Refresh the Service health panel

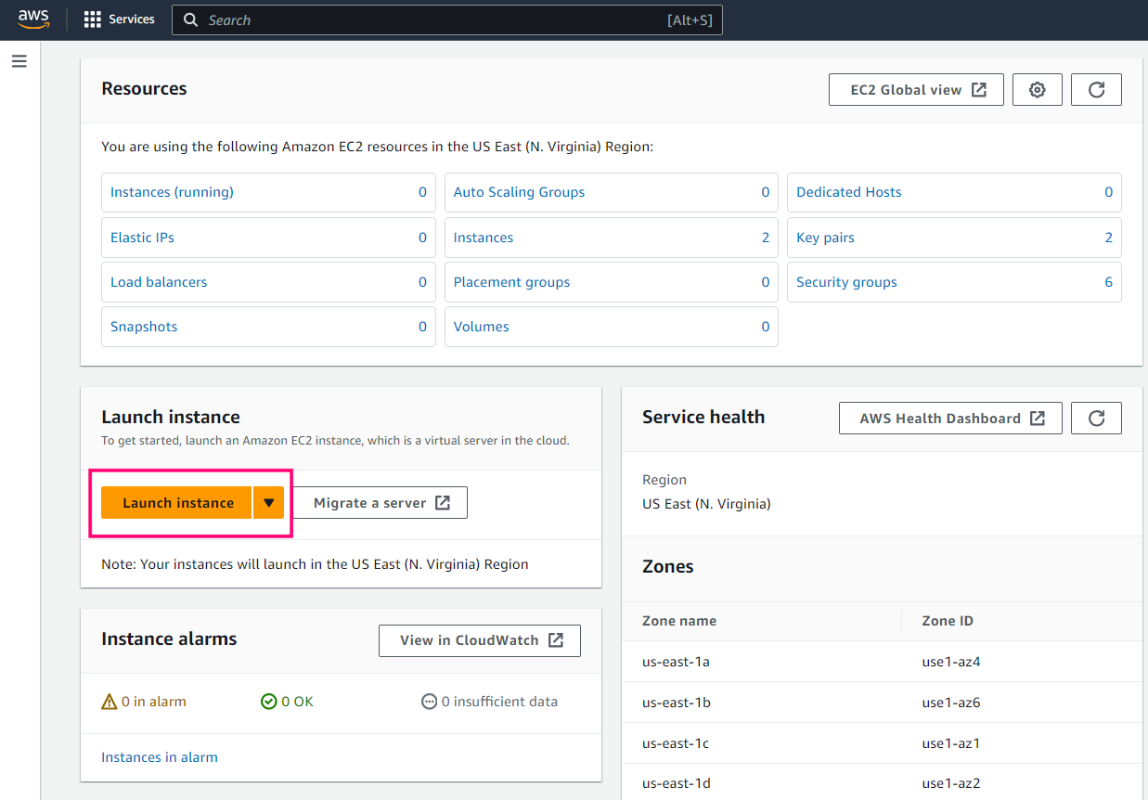(x=1096, y=419)
